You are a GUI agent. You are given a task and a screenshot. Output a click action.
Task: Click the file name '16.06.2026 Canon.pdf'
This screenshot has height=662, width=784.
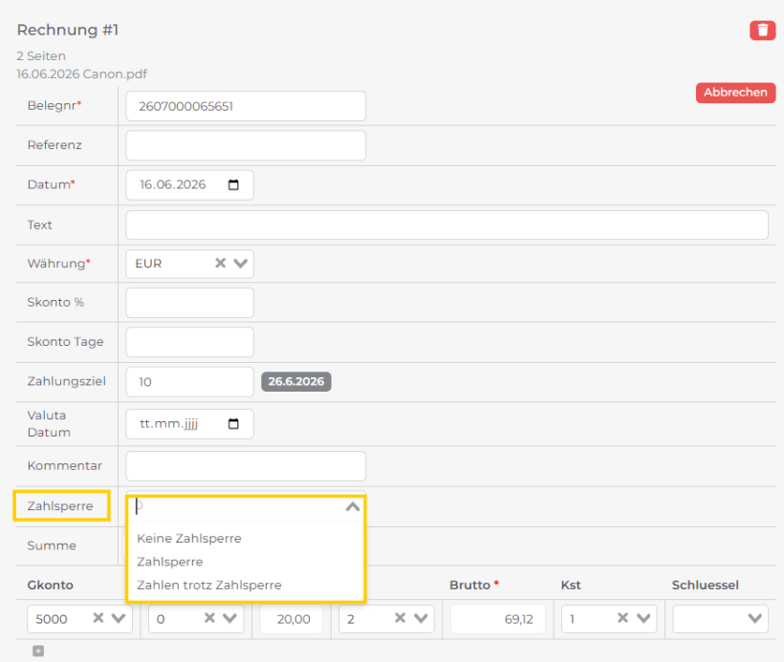click(x=82, y=74)
